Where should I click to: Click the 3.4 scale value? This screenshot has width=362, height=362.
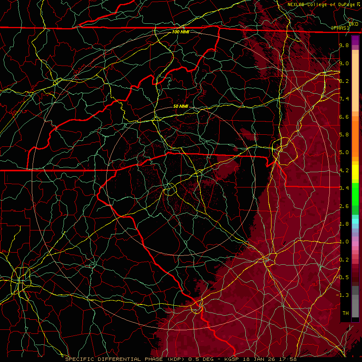pyautogui.click(x=344, y=188)
